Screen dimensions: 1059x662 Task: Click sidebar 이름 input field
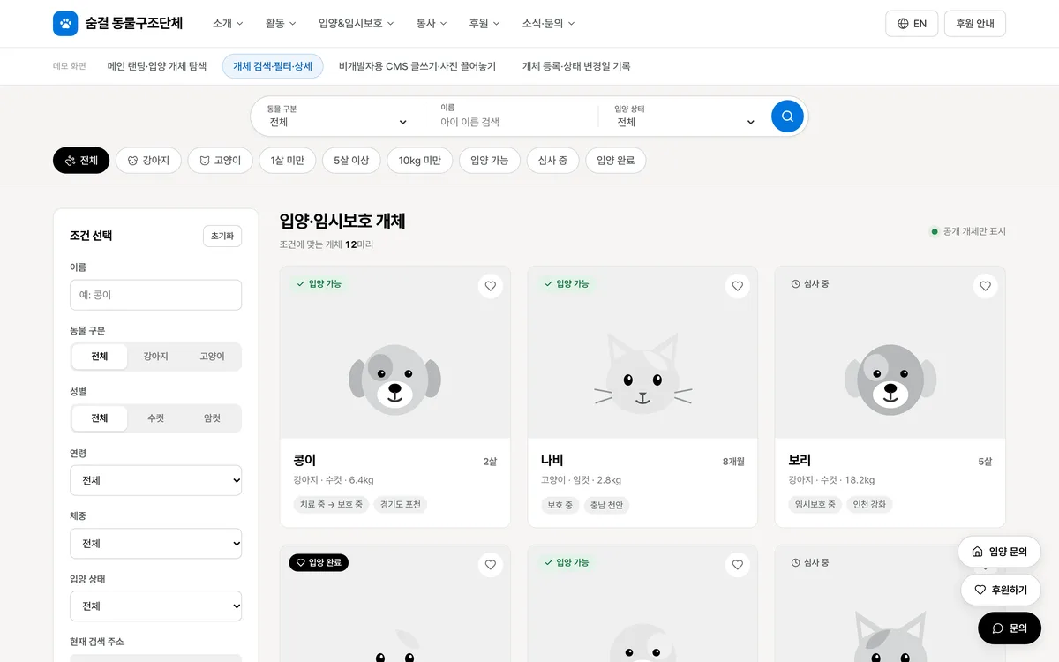(x=155, y=295)
